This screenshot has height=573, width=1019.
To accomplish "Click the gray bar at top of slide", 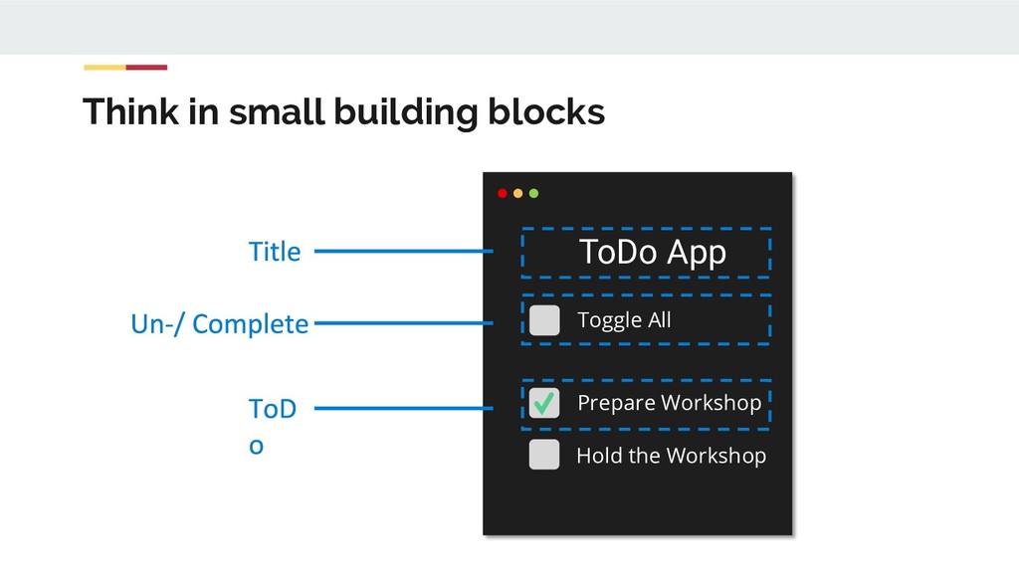I will [509, 27].
